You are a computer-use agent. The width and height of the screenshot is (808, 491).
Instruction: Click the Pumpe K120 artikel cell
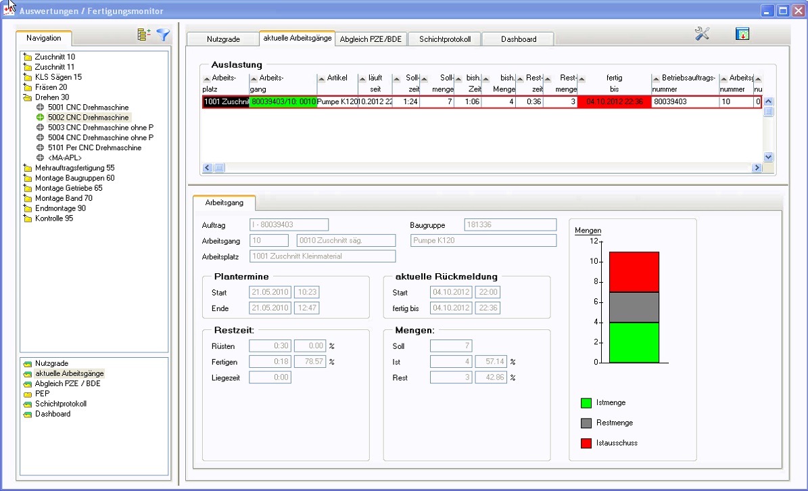point(337,102)
